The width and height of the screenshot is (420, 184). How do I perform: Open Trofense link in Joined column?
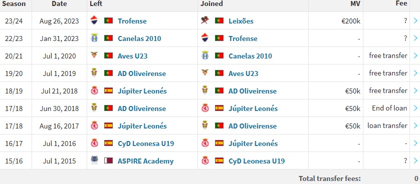[243, 38]
